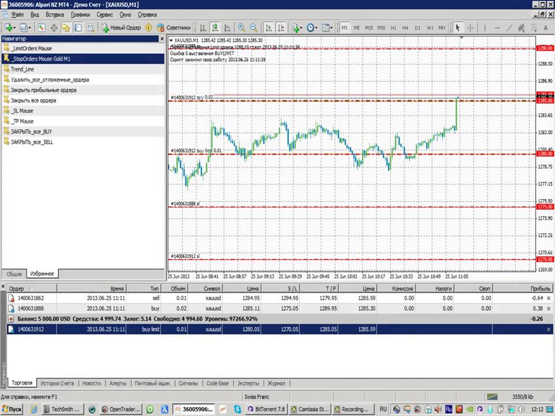This screenshot has width=555, height=416.
Task: Switch to Общие tab in Navigator
Action: pos(14,274)
